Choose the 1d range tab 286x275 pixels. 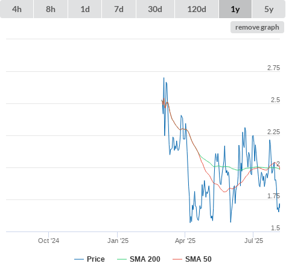click(x=85, y=9)
